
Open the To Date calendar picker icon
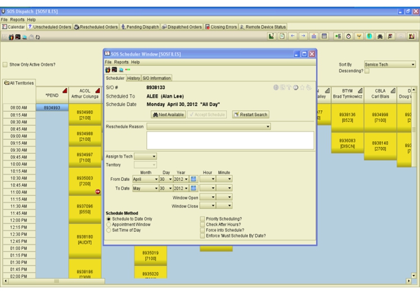193,188
